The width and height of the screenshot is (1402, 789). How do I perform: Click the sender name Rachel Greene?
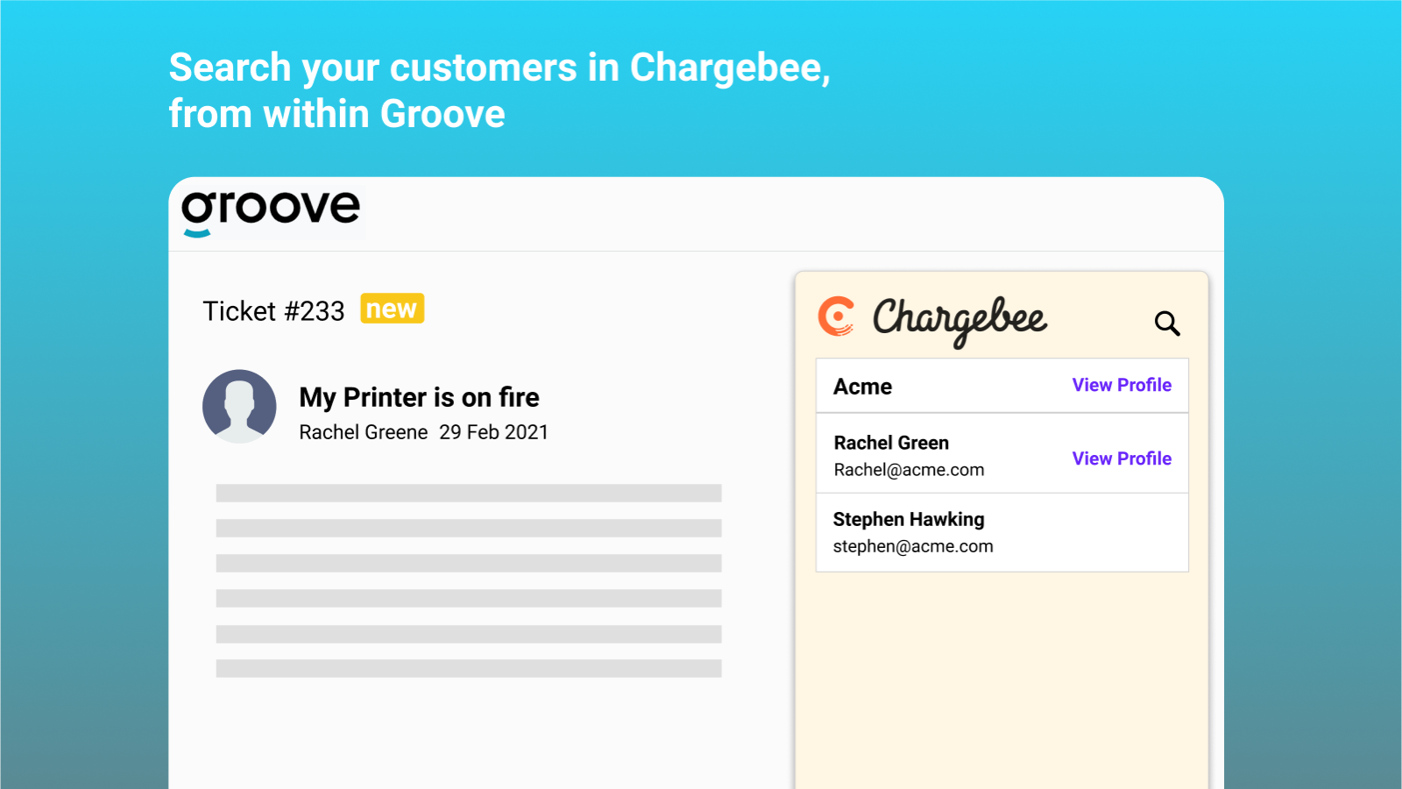point(363,432)
